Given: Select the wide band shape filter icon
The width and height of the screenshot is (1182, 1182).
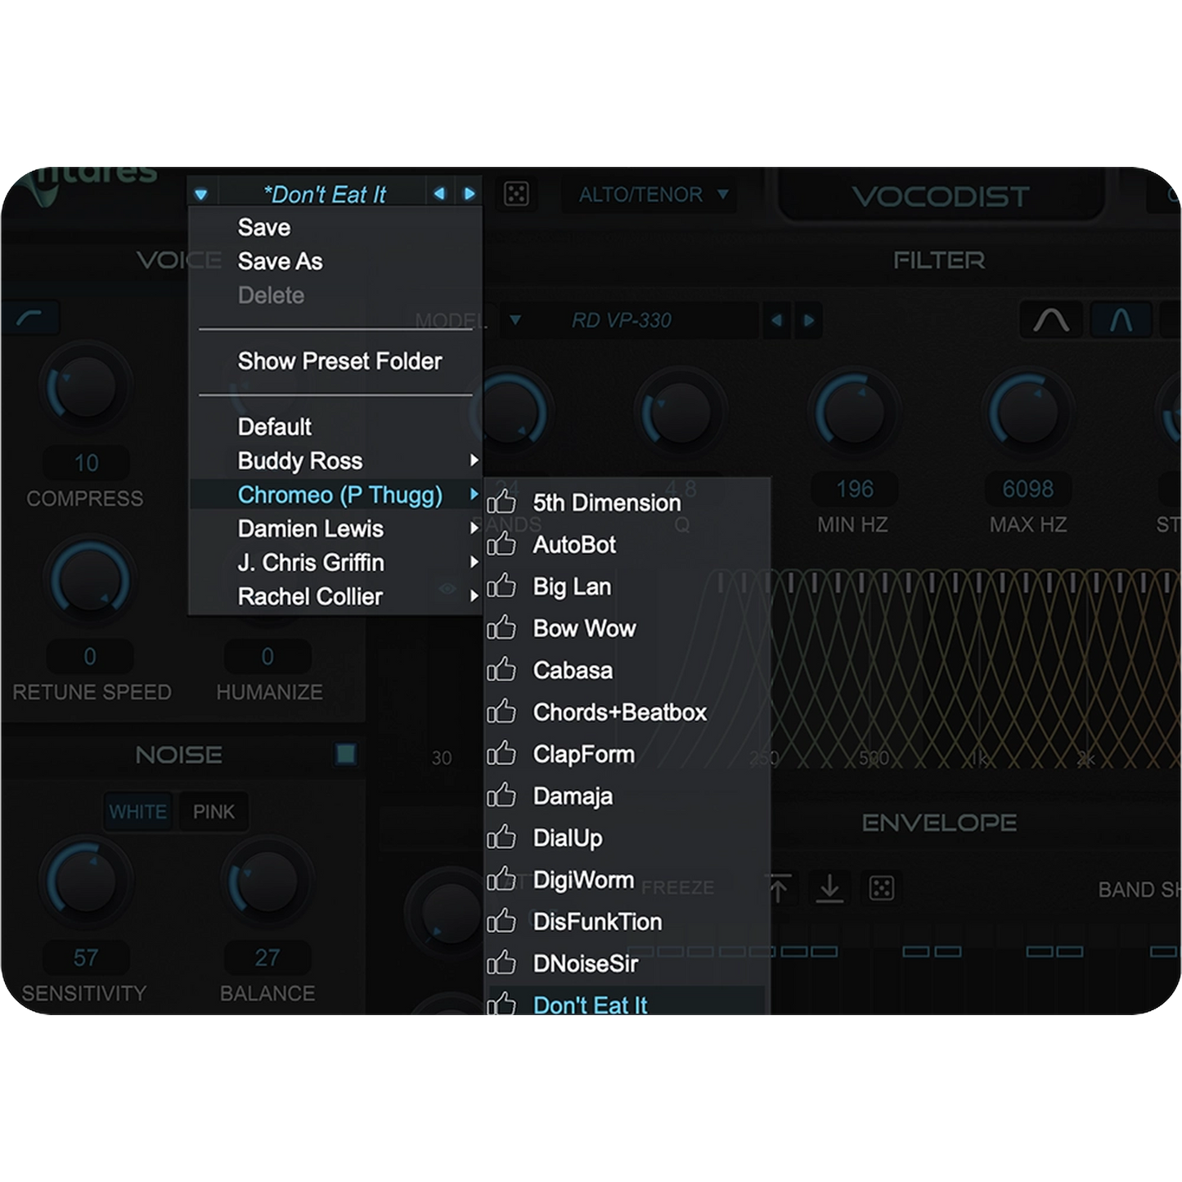Looking at the screenshot, I should (x=1051, y=321).
